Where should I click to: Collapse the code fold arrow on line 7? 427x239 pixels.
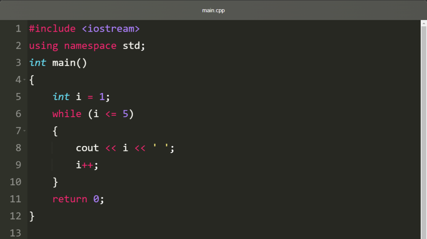[25, 131]
